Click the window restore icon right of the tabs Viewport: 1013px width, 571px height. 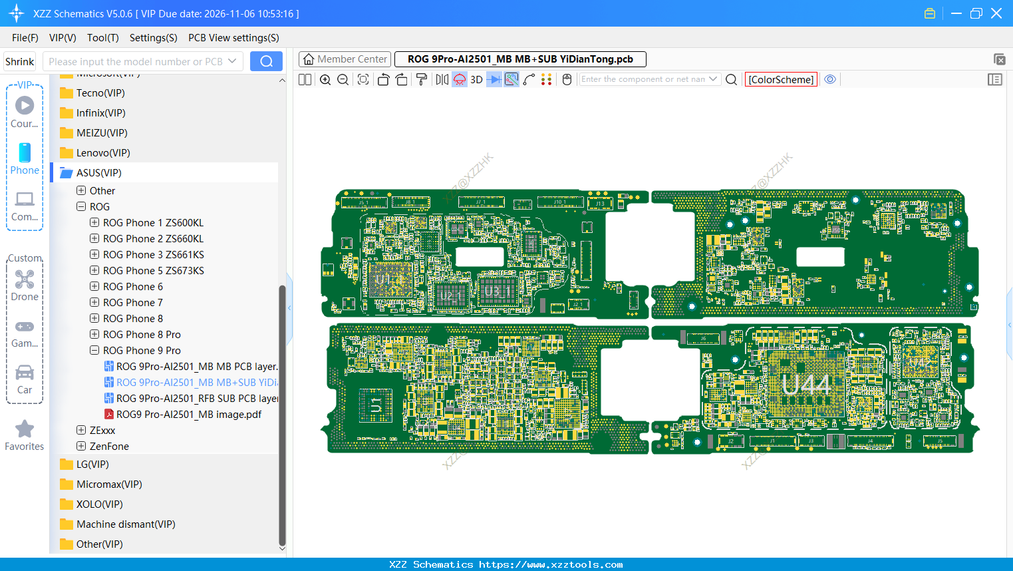[x=999, y=59]
